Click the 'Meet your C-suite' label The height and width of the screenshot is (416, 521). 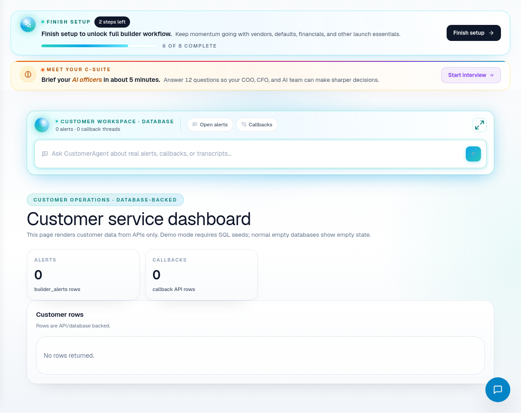coord(78,69)
